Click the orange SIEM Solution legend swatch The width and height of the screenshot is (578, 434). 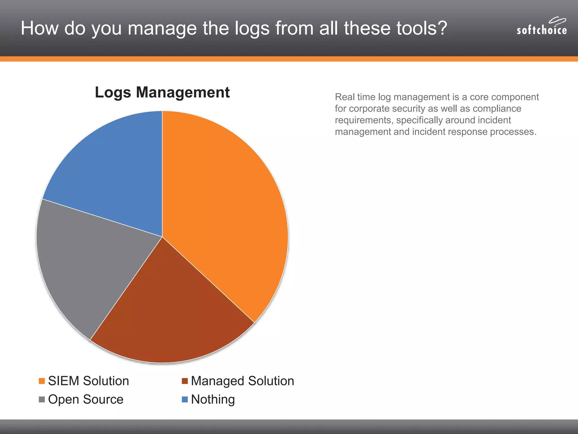[x=42, y=381]
